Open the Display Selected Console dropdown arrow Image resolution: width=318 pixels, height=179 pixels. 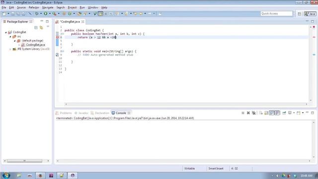point(294,113)
